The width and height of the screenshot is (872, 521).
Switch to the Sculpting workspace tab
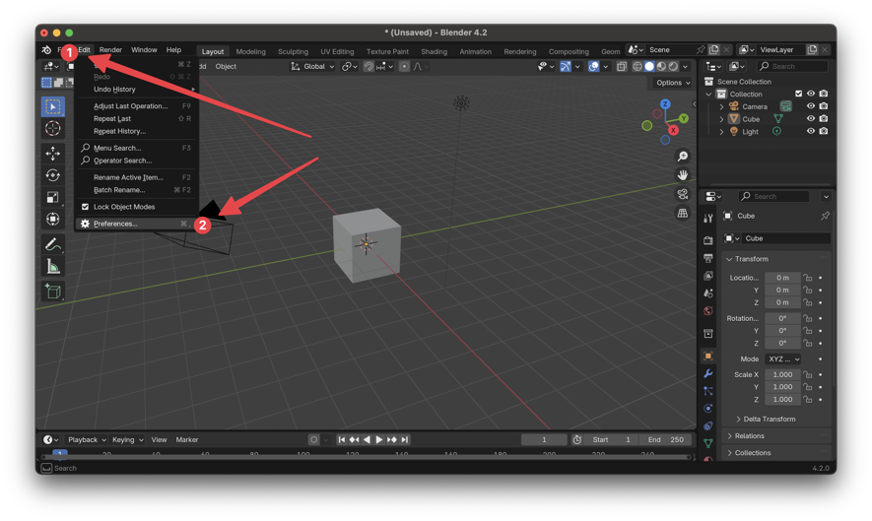tap(293, 51)
